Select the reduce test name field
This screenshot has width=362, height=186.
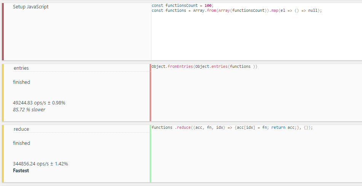point(81,129)
